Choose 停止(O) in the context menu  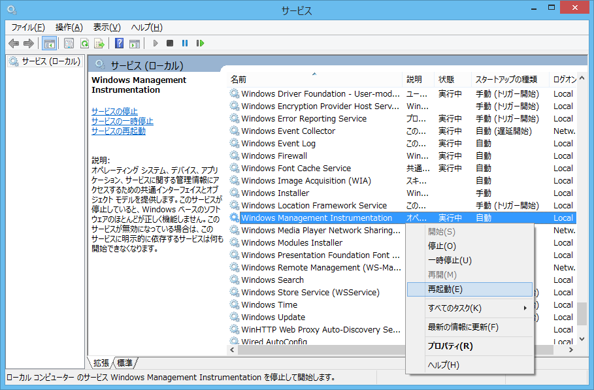(470, 246)
